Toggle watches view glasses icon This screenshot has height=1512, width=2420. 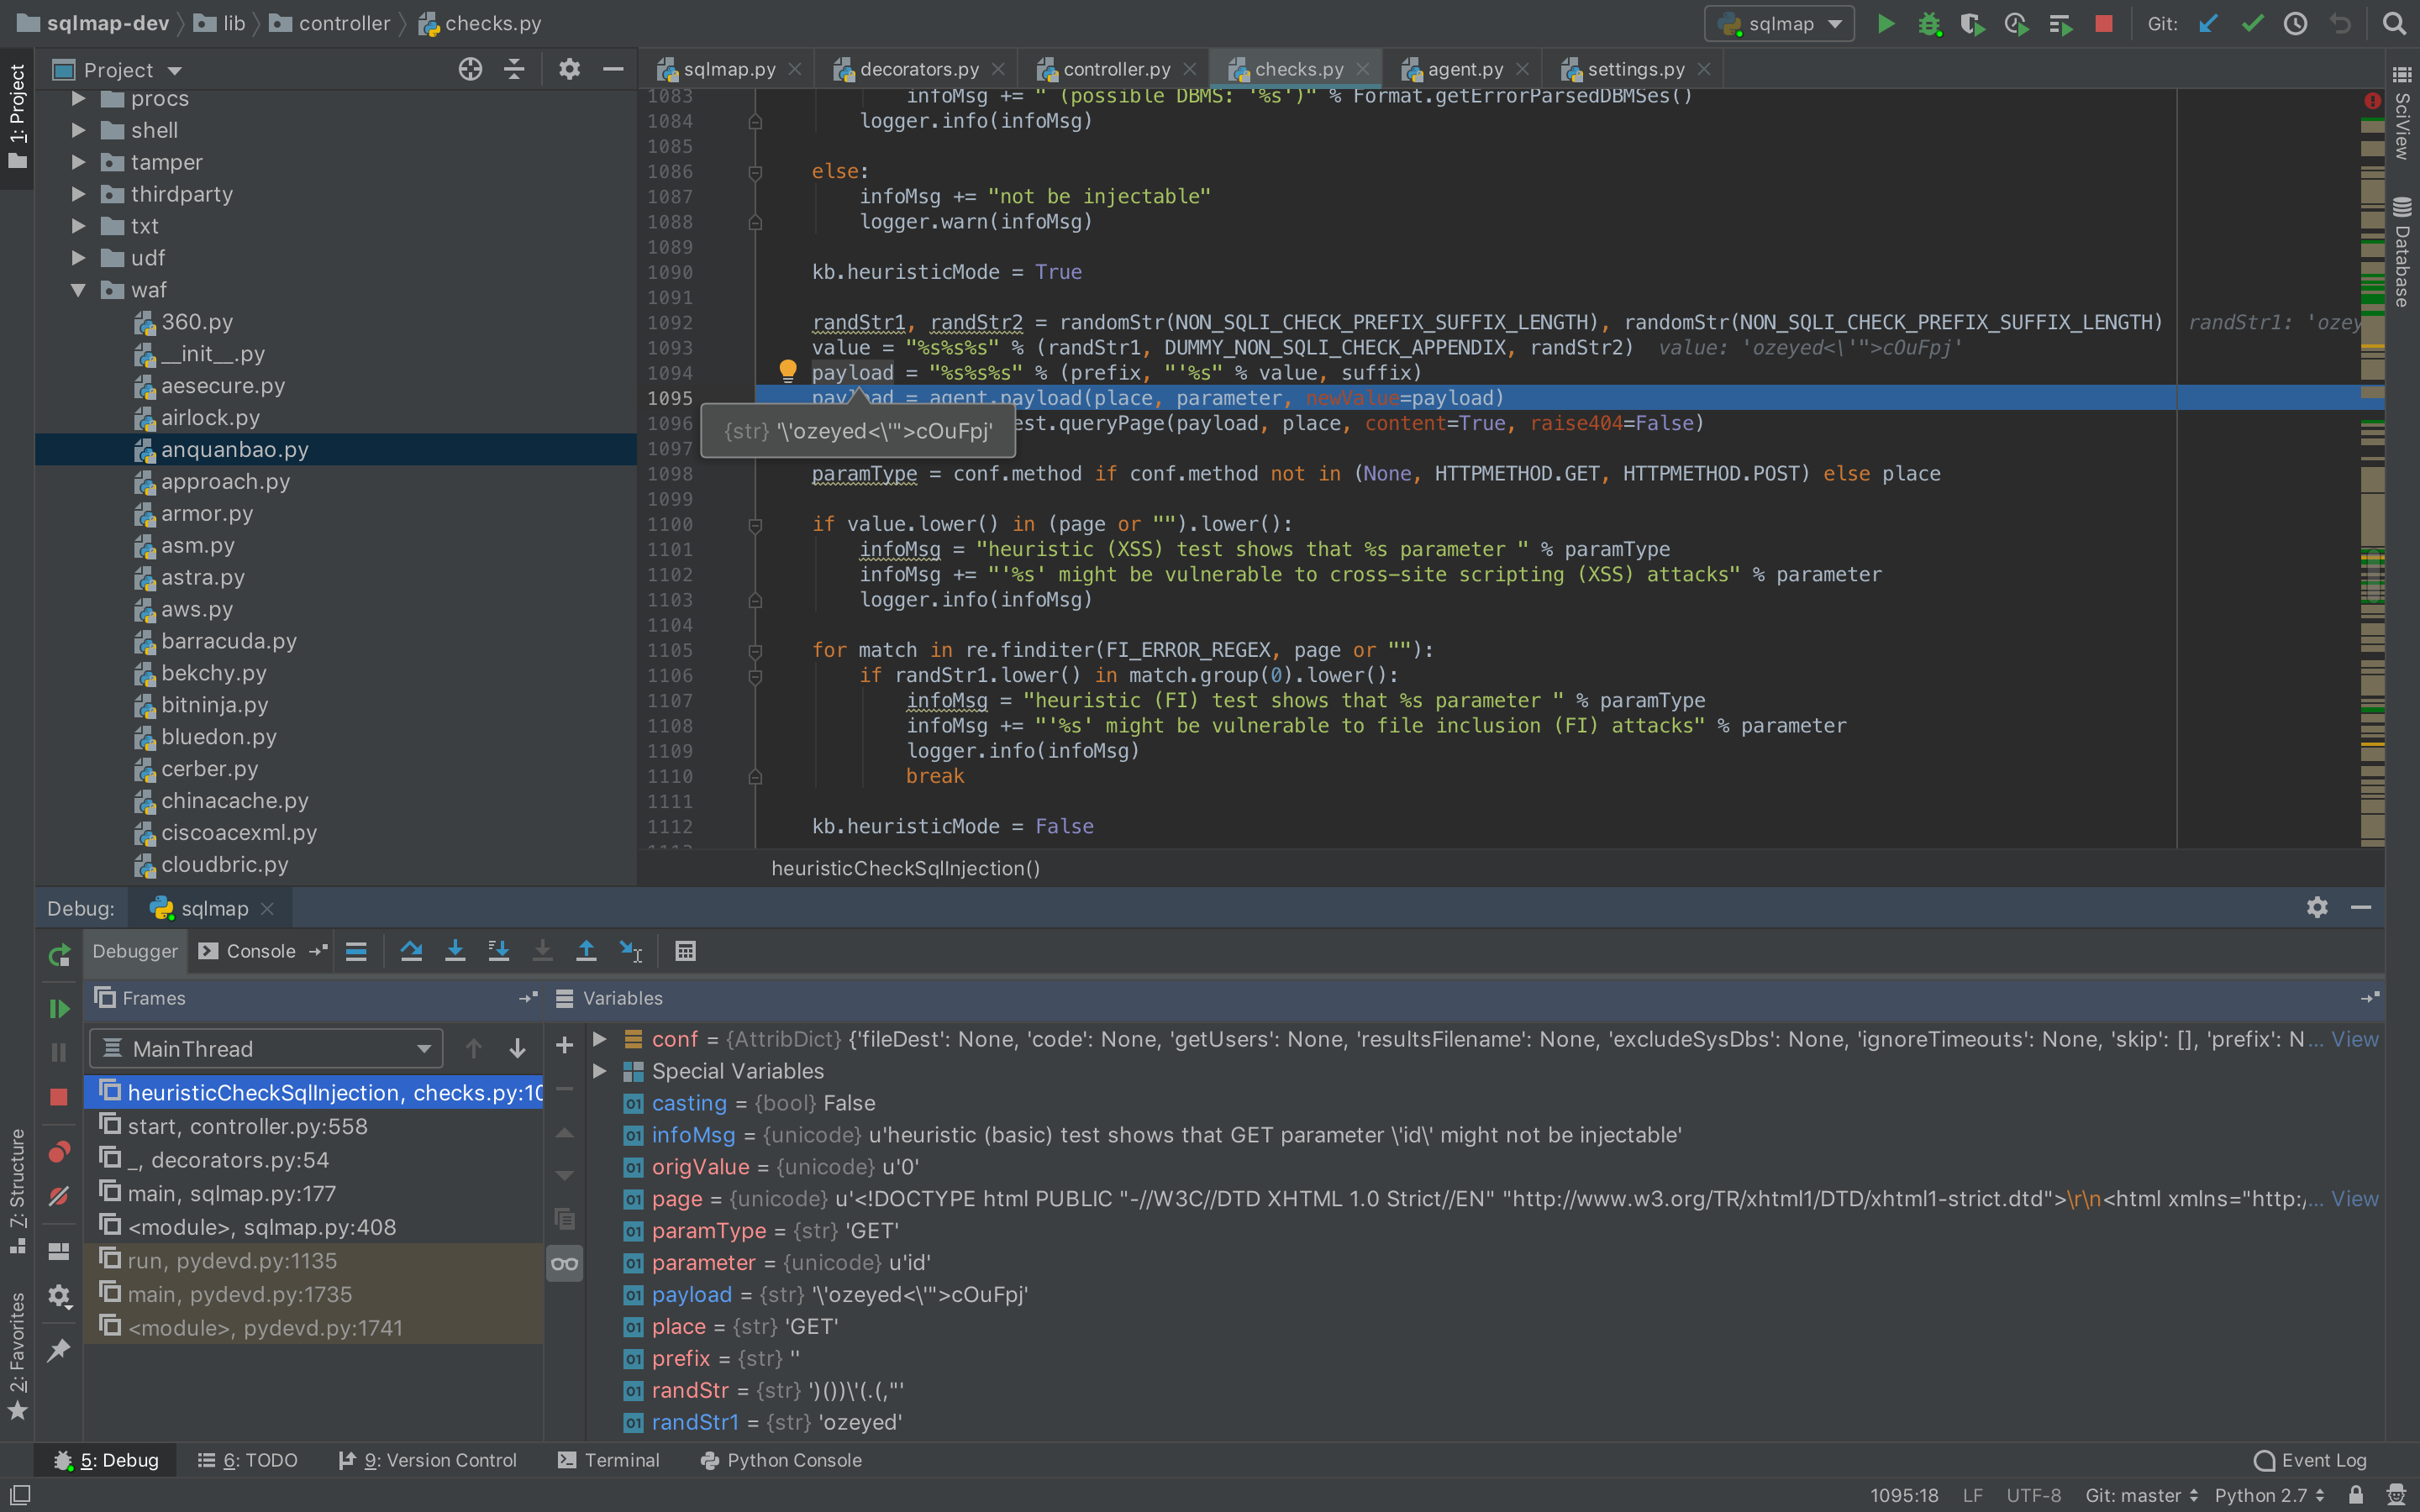(x=564, y=1264)
